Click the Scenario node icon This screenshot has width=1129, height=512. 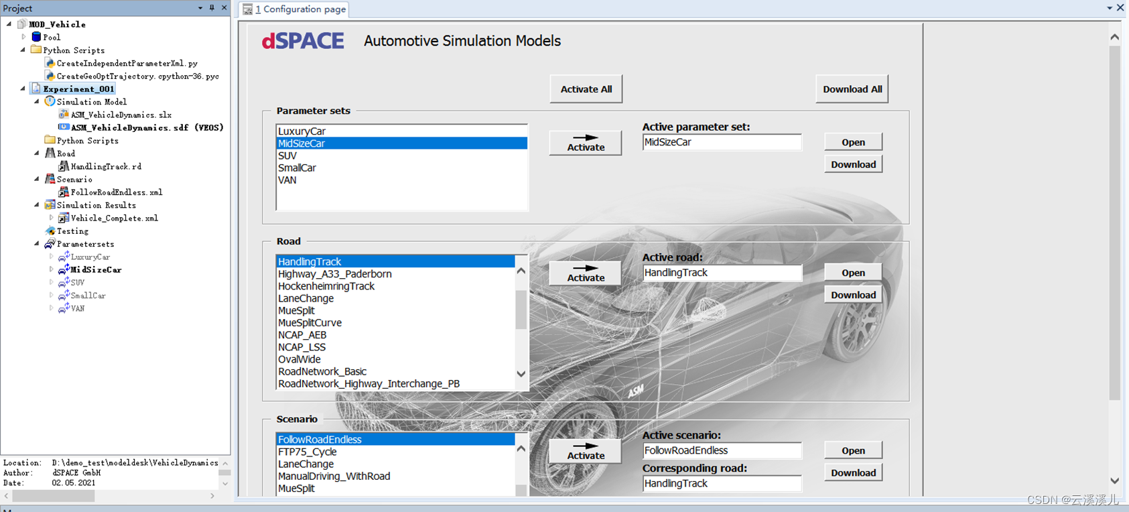pyautogui.click(x=50, y=179)
